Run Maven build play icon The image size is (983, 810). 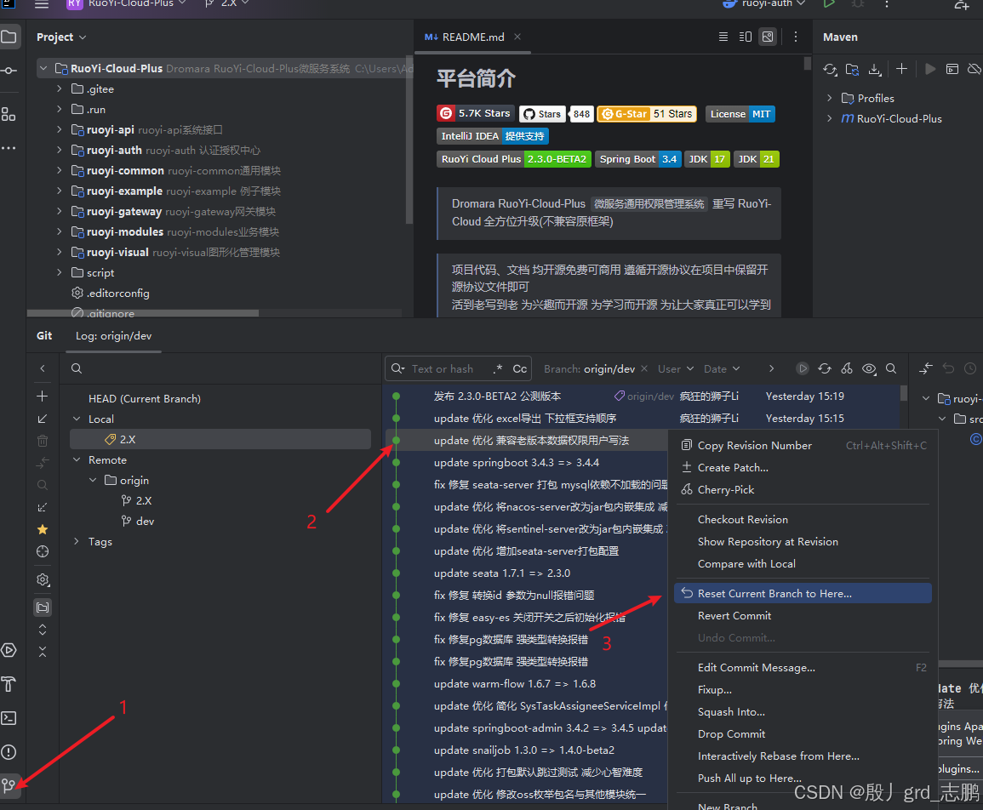click(930, 69)
